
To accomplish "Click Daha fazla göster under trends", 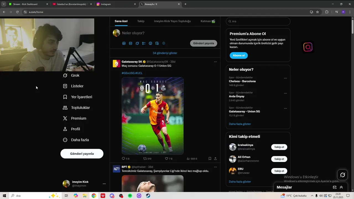I will coord(240,124).
